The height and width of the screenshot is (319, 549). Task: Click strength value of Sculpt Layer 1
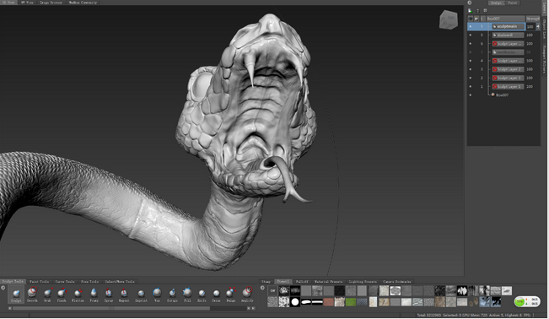tap(530, 87)
